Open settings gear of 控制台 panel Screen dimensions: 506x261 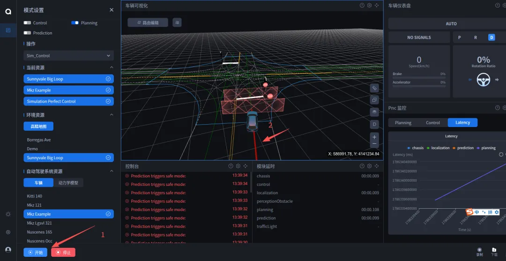click(x=238, y=166)
